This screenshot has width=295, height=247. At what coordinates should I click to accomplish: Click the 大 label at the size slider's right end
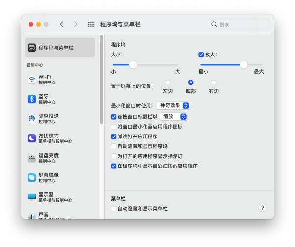pyautogui.click(x=177, y=72)
